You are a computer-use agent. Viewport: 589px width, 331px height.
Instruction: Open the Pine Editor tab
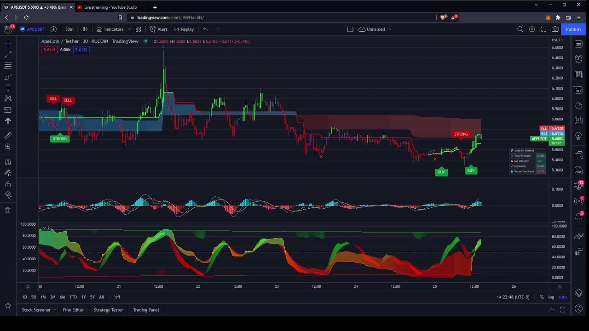73,310
